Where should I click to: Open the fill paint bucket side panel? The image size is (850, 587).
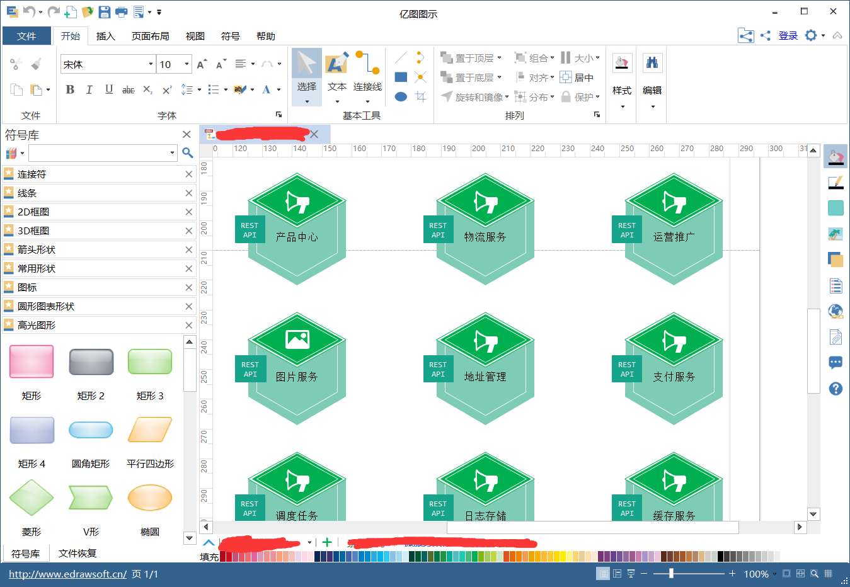coord(836,156)
